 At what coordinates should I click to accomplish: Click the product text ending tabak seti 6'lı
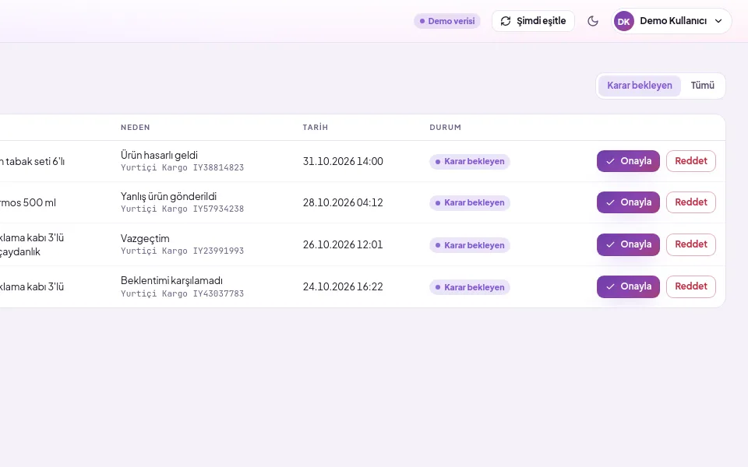pyautogui.click(x=32, y=162)
